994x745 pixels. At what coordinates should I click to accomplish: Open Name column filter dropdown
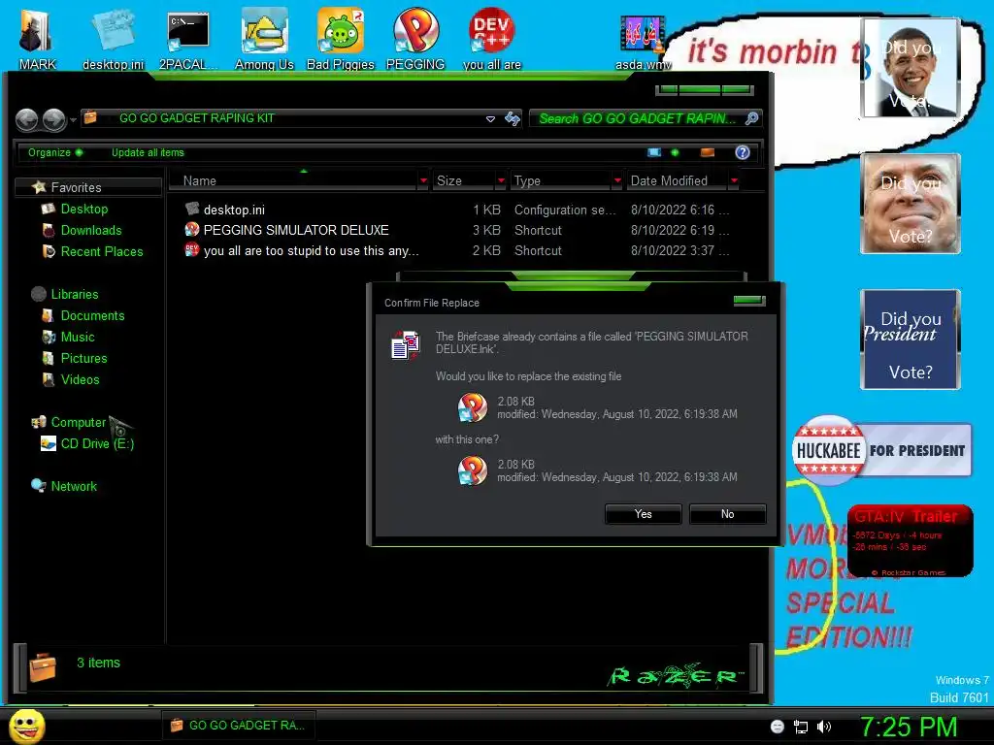pos(423,181)
